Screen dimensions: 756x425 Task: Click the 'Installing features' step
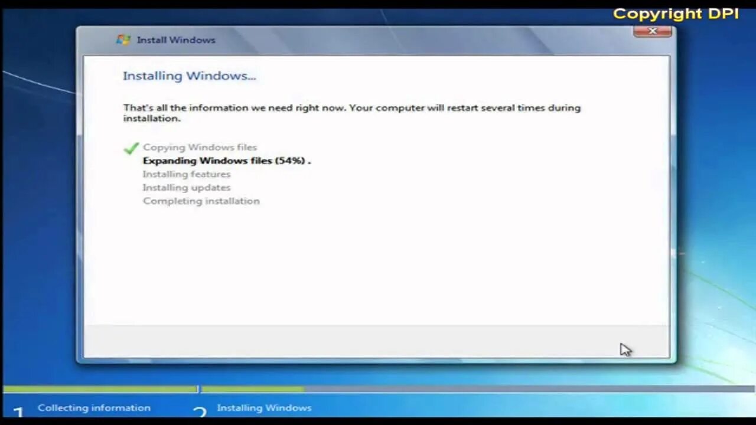point(187,174)
